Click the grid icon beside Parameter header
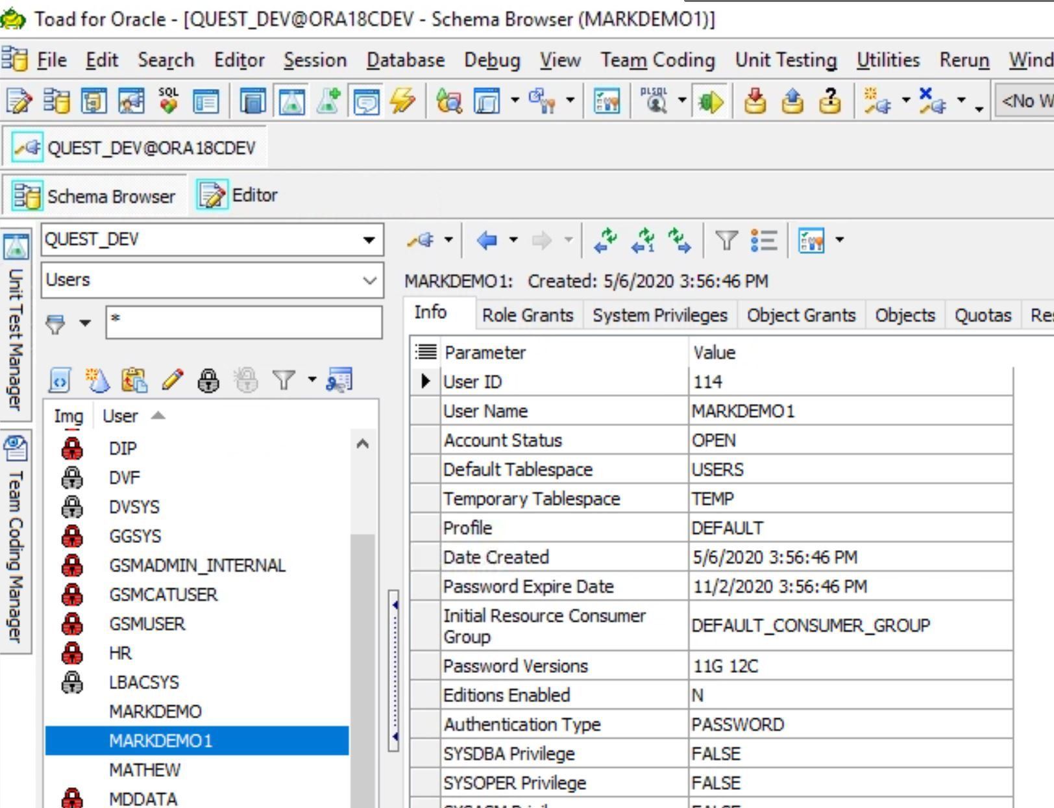Image resolution: width=1054 pixels, height=808 pixels. 426,352
